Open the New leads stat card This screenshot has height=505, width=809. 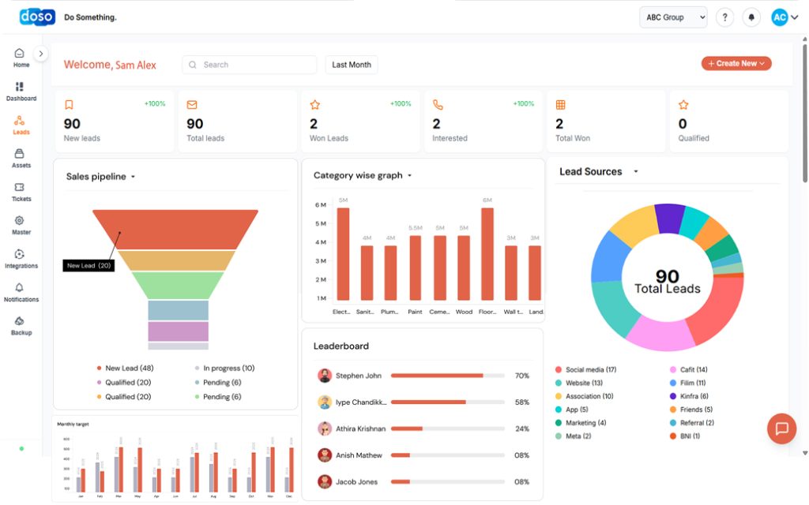115,122
